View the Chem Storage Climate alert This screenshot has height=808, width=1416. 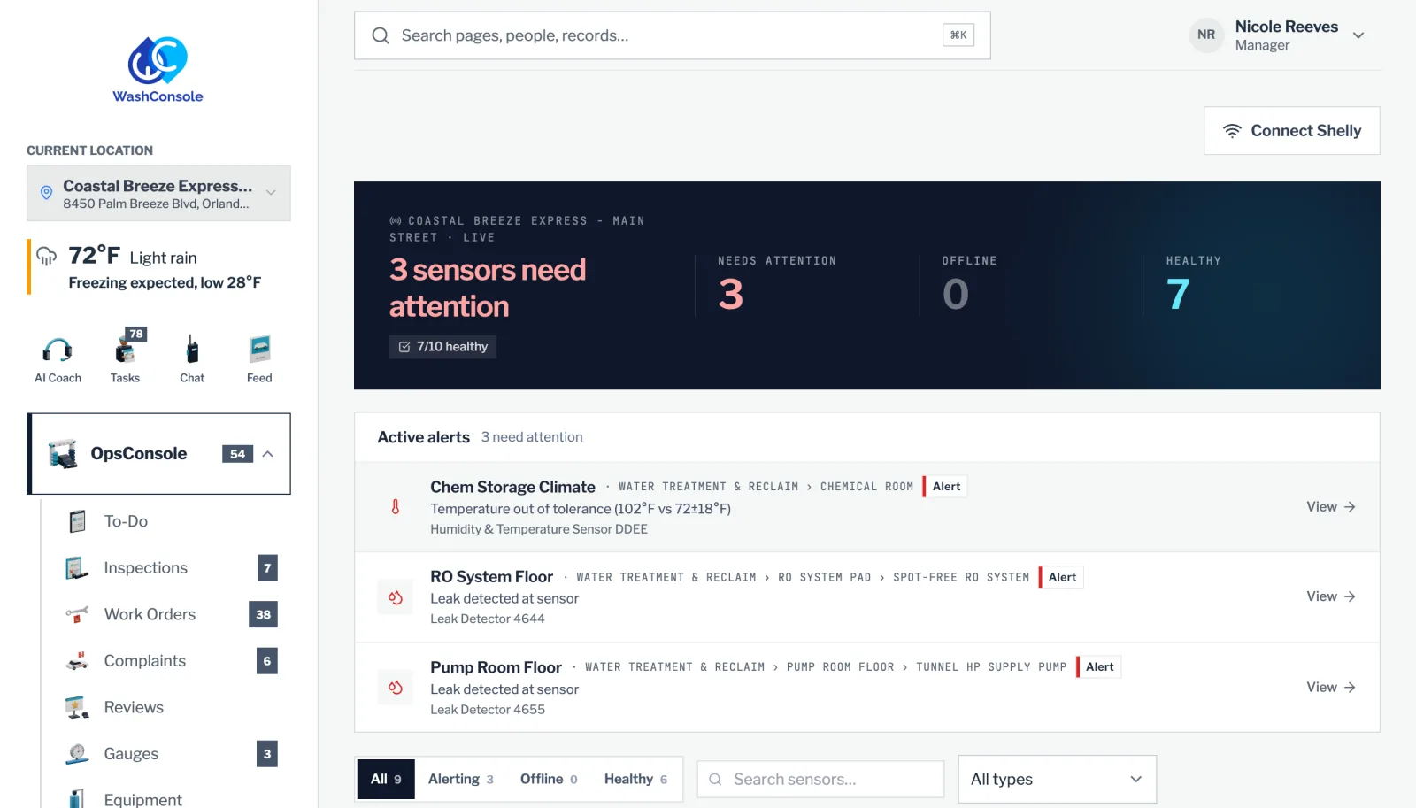(1331, 507)
